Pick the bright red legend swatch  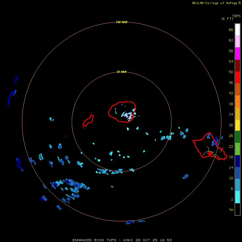(x=237, y=77)
